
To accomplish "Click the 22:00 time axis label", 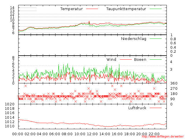I will pos(154,134).
